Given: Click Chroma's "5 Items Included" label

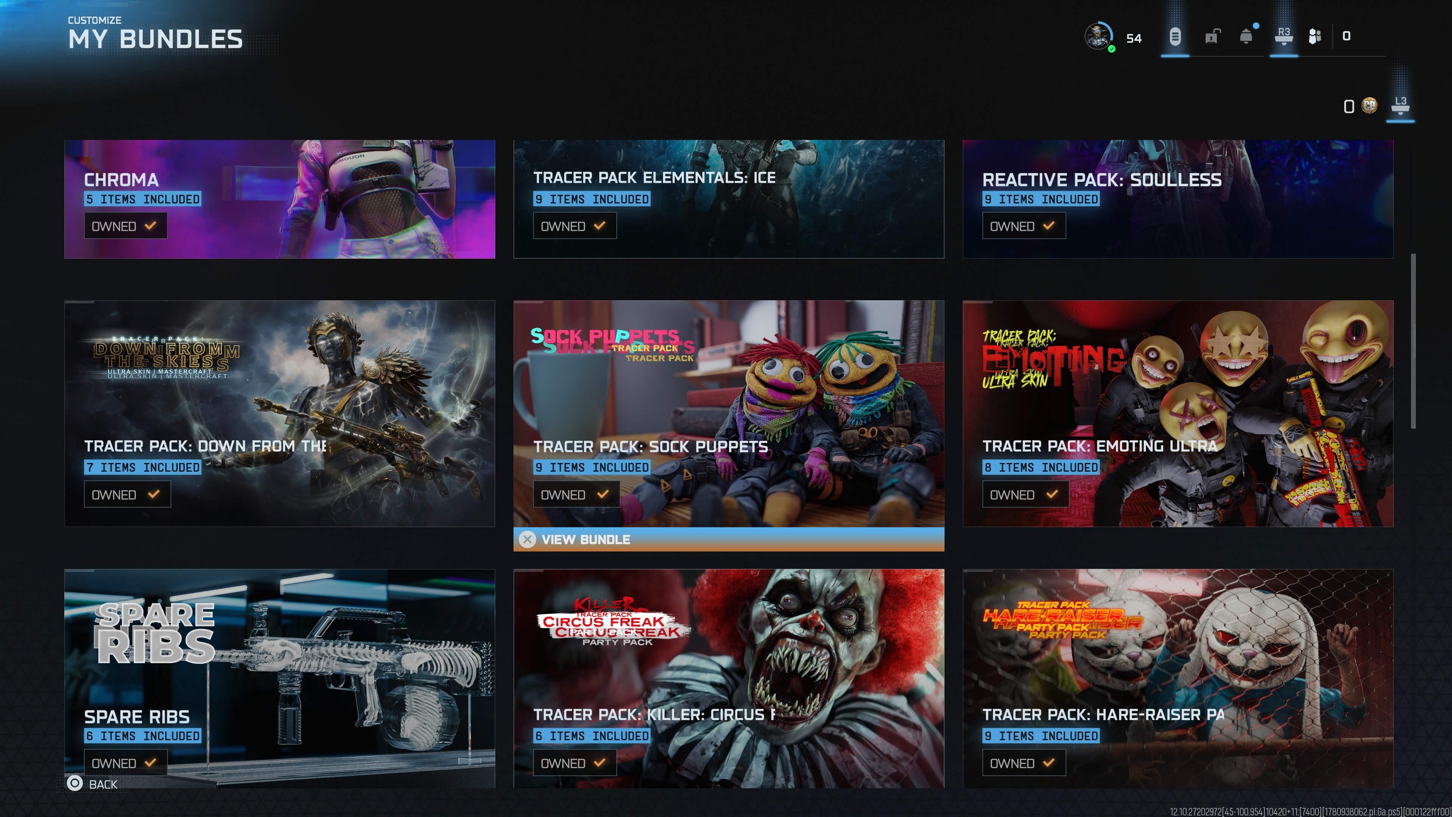Looking at the screenshot, I should [143, 199].
